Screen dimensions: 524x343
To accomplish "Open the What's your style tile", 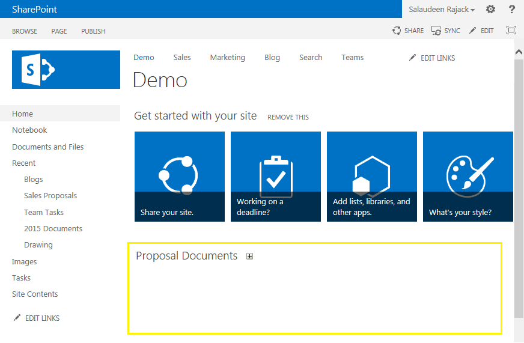I will tap(468, 177).
